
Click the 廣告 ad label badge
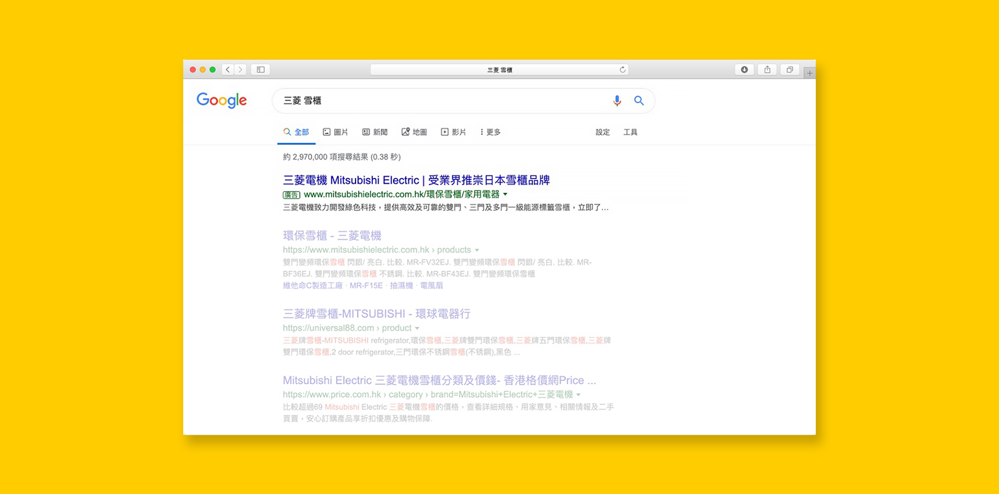(291, 195)
